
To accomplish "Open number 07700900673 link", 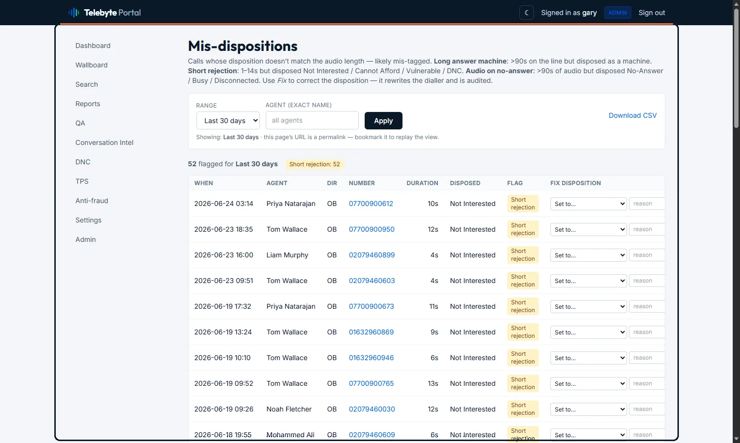I will [x=371, y=306].
